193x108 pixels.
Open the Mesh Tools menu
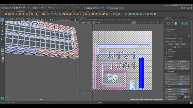pos(48,5)
